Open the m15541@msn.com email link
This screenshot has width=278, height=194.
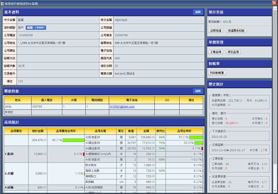coord(122,107)
